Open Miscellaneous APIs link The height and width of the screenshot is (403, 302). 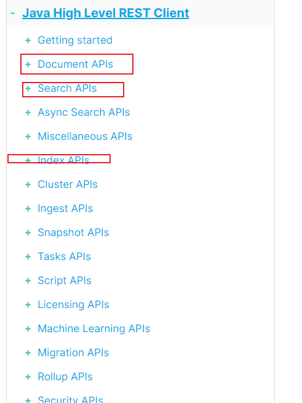85,136
